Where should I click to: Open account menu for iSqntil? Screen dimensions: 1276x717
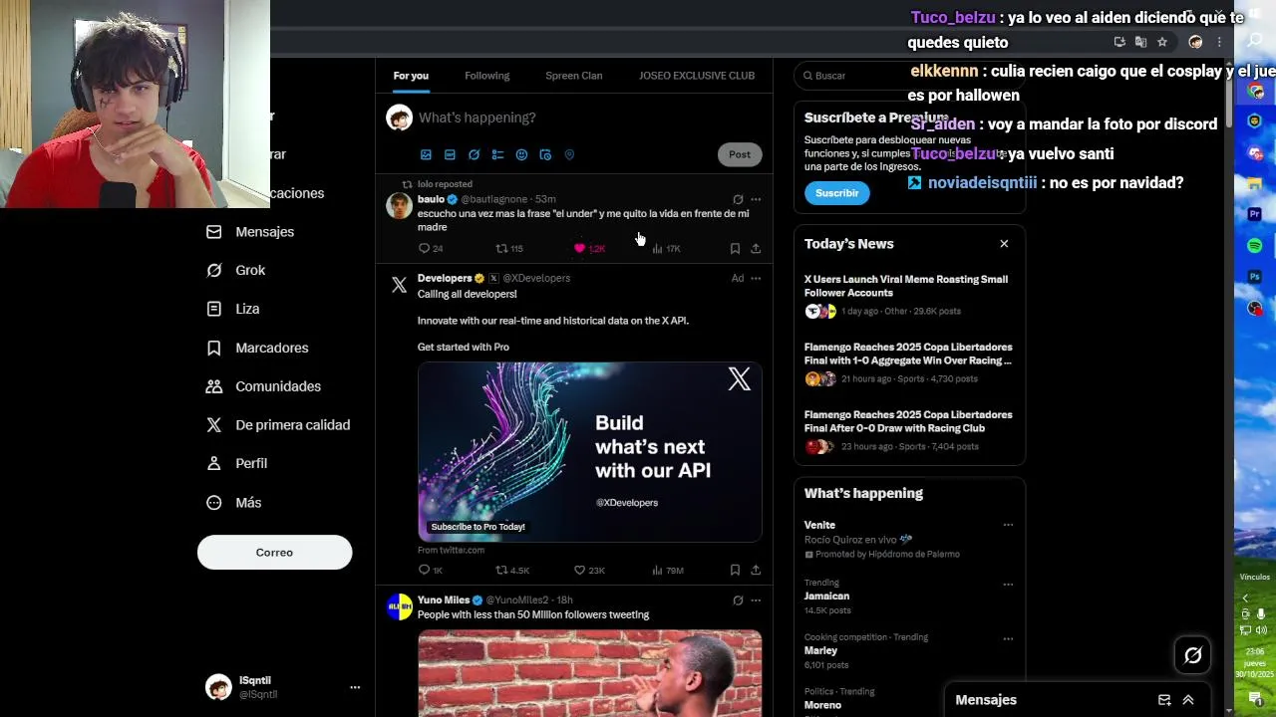pos(283,687)
